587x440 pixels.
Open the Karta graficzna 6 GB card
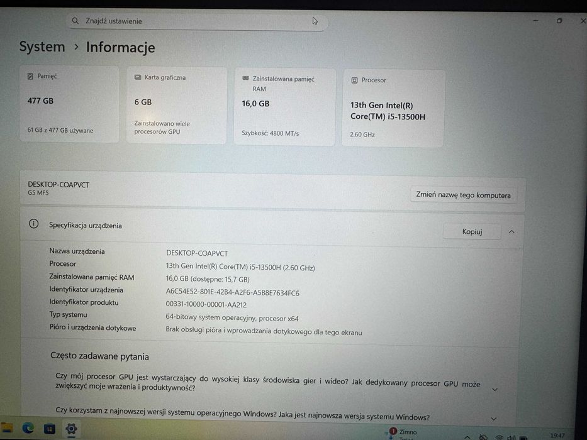(176, 105)
